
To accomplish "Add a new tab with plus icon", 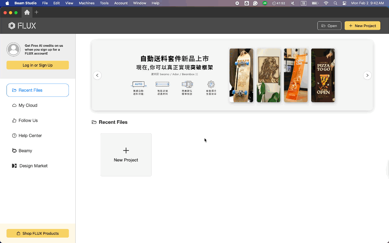I will click(36, 12).
